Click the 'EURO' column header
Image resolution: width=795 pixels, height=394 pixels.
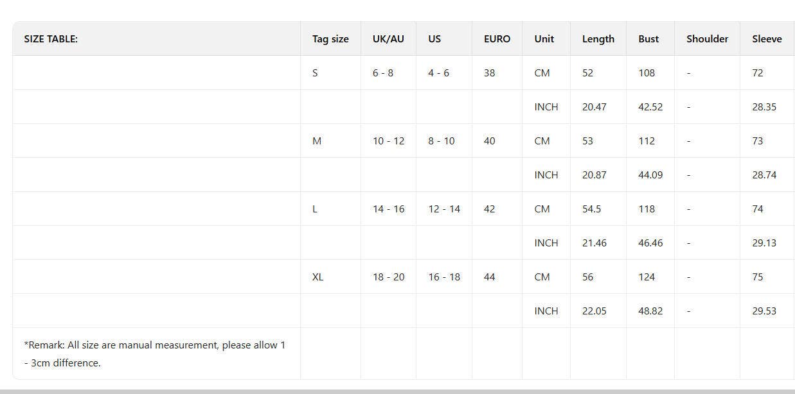[x=497, y=39]
